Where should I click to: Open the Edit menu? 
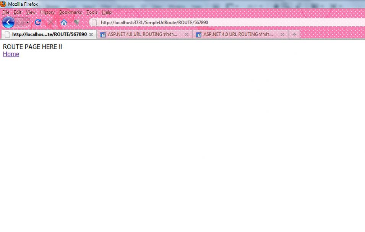pyautogui.click(x=18, y=12)
